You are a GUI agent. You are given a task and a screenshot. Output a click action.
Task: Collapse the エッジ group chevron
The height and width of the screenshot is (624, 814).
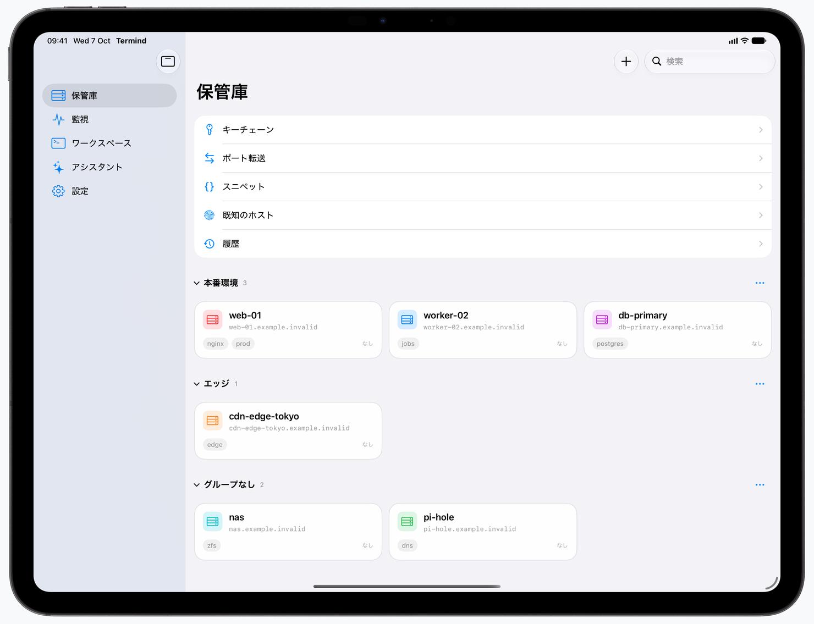[196, 384]
